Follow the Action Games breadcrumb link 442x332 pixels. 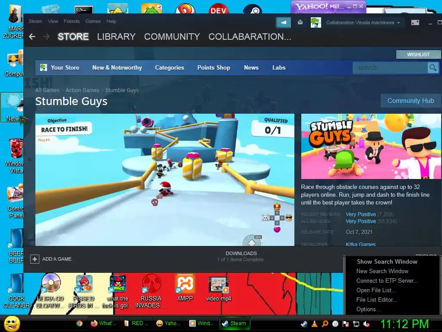[82, 90]
